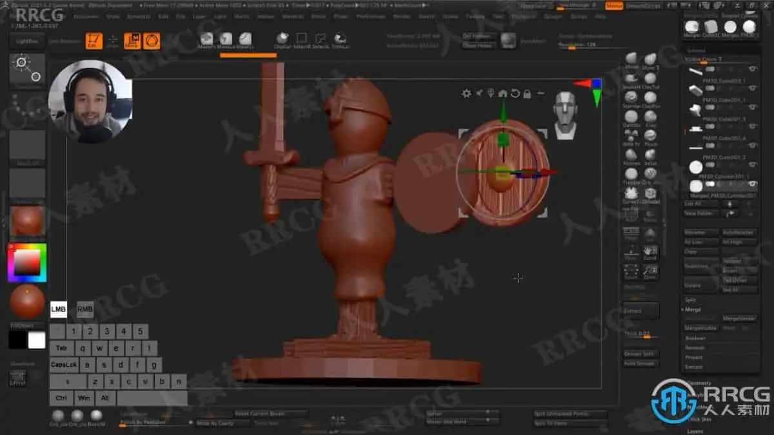
Task: Adjust the Thick slider
Action: (x=641, y=334)
